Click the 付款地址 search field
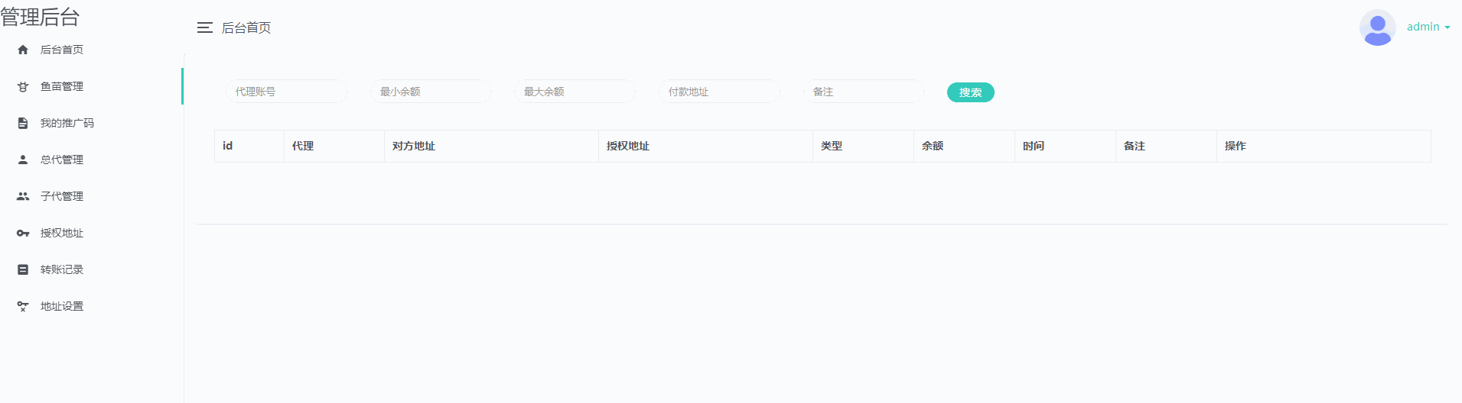The image size is (1462, 403). pos(719,92)
